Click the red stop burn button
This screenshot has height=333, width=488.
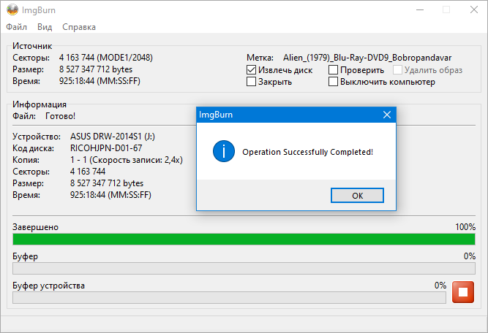pos(463,292)
